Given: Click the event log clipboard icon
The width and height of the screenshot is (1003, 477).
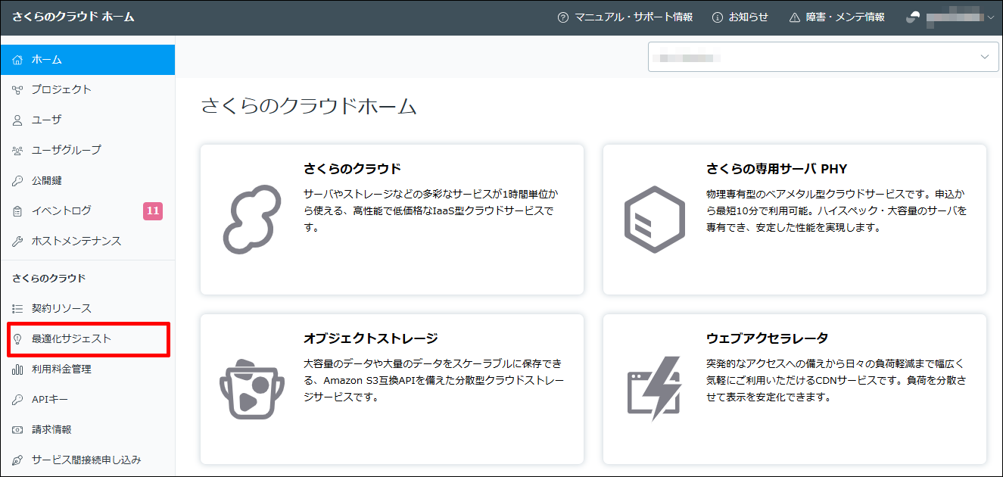Looking at the screenshot, I should tap(18, 210).
